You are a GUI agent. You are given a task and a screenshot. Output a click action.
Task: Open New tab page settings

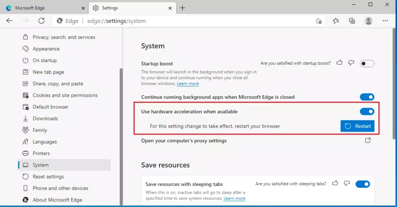coord(64,72)
